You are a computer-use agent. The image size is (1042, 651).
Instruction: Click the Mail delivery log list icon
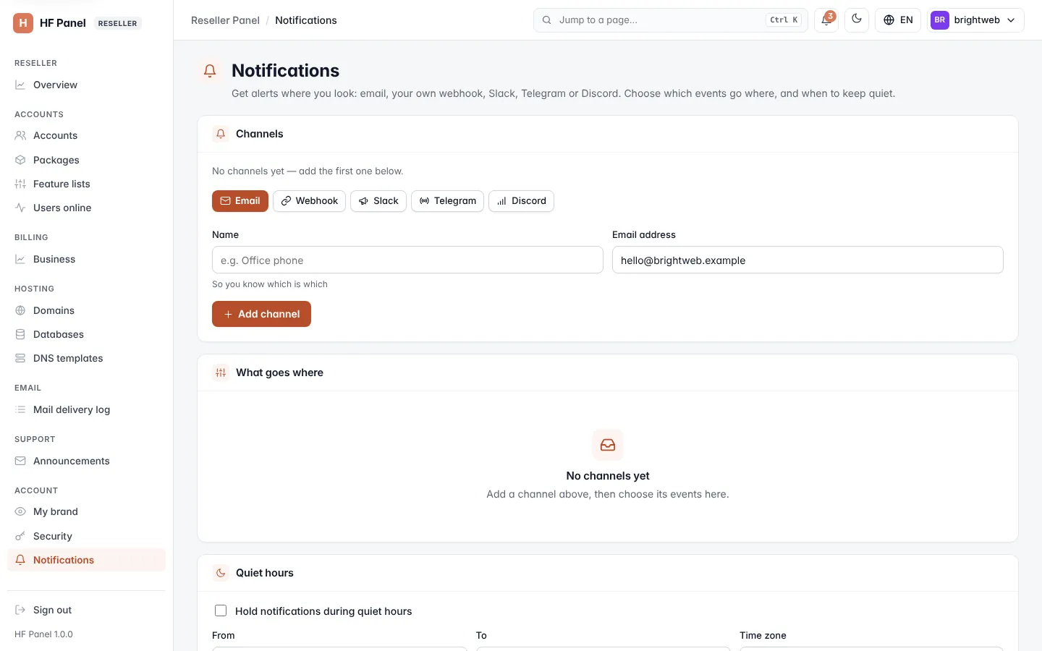[x=20, y=409]
